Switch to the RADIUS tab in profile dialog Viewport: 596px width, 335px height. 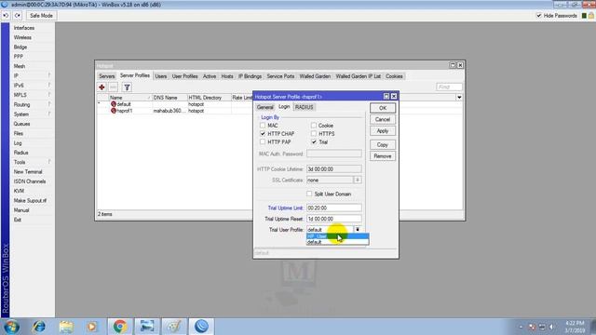[x=305, y=107]
